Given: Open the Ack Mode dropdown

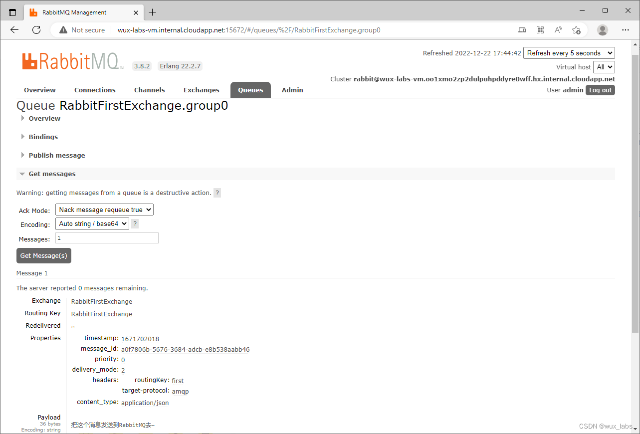Looking at the screenshot, I should pyautogui.click(x=104, y=210).
